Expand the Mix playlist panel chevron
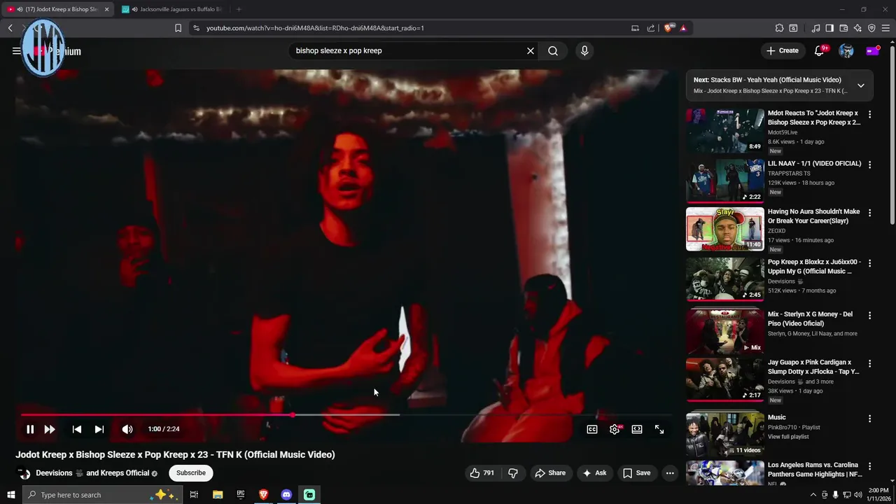 click(x=861, y=85)
